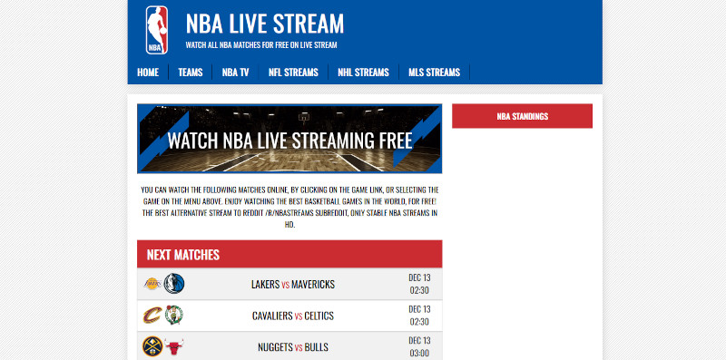
Task: Open the Teams menu item
Action: tap(191, 73)
